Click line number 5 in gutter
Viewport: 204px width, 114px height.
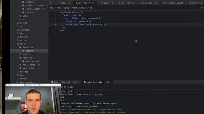click(x=55, y=24)
